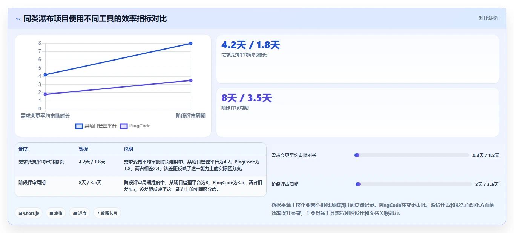The image size is (514, 233).
Task: Click the 需求变更平均审批时长 progress bar
Action: (412, 155)
